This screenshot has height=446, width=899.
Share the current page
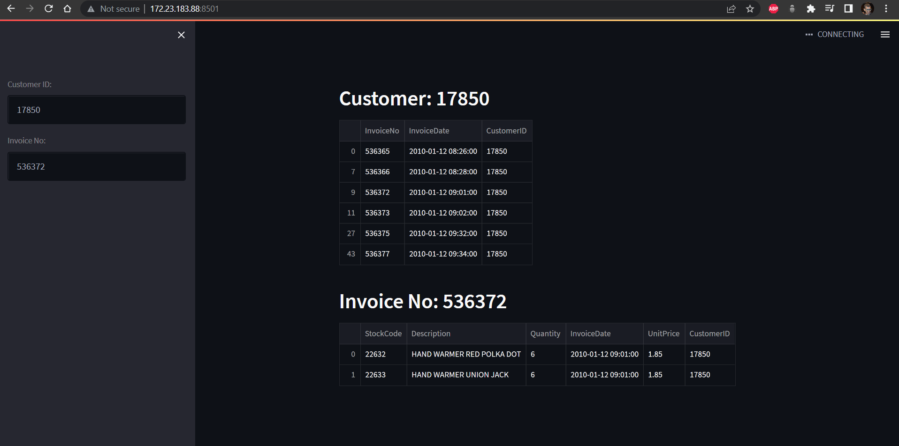tap(731, 8)
